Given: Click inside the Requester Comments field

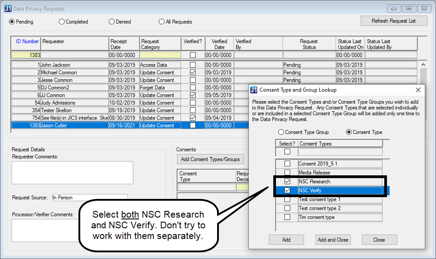Looking at the screenshot, I should [72, 173].
